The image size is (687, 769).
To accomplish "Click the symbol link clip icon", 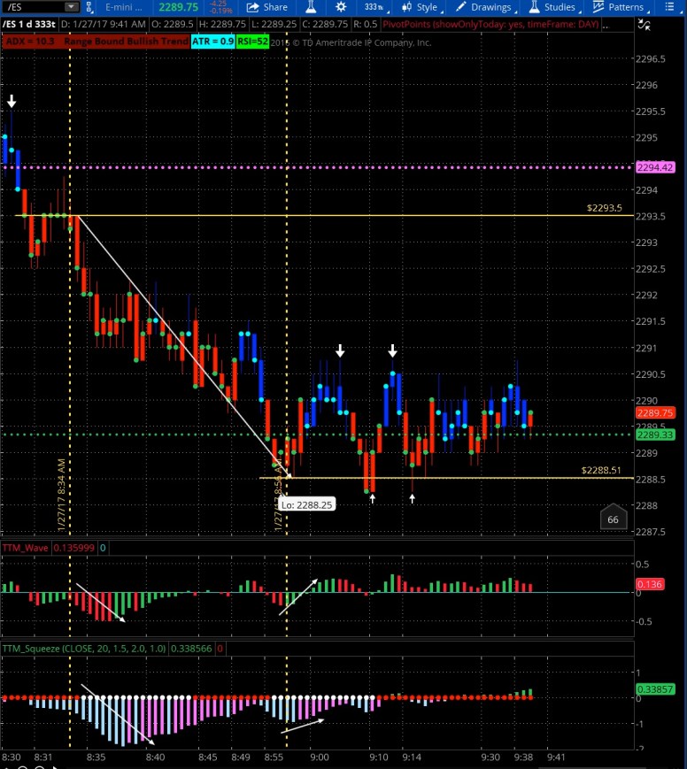I will point(89,7).
